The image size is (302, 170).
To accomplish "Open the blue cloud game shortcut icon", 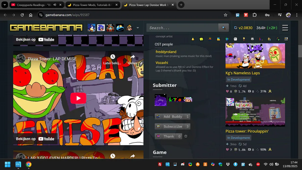I will 120,28.
